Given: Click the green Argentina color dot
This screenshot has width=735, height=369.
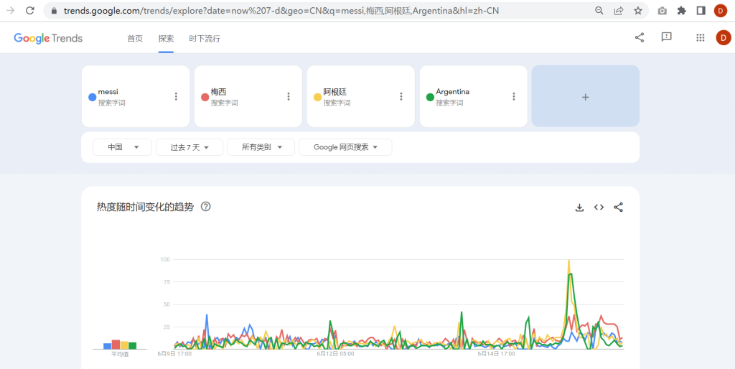Looking at the screenshot, I should 430,97.
